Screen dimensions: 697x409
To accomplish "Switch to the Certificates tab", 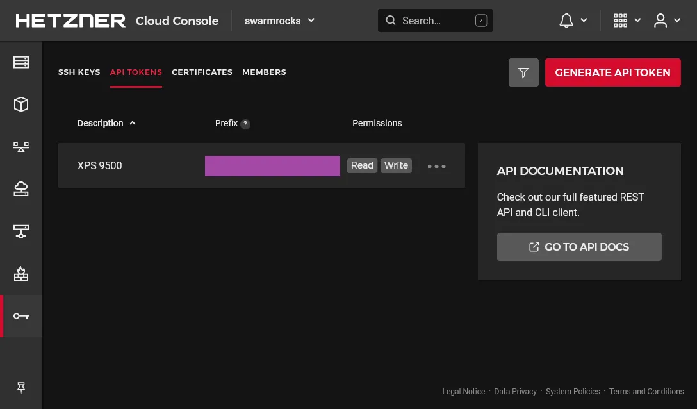I will (202, 72).
